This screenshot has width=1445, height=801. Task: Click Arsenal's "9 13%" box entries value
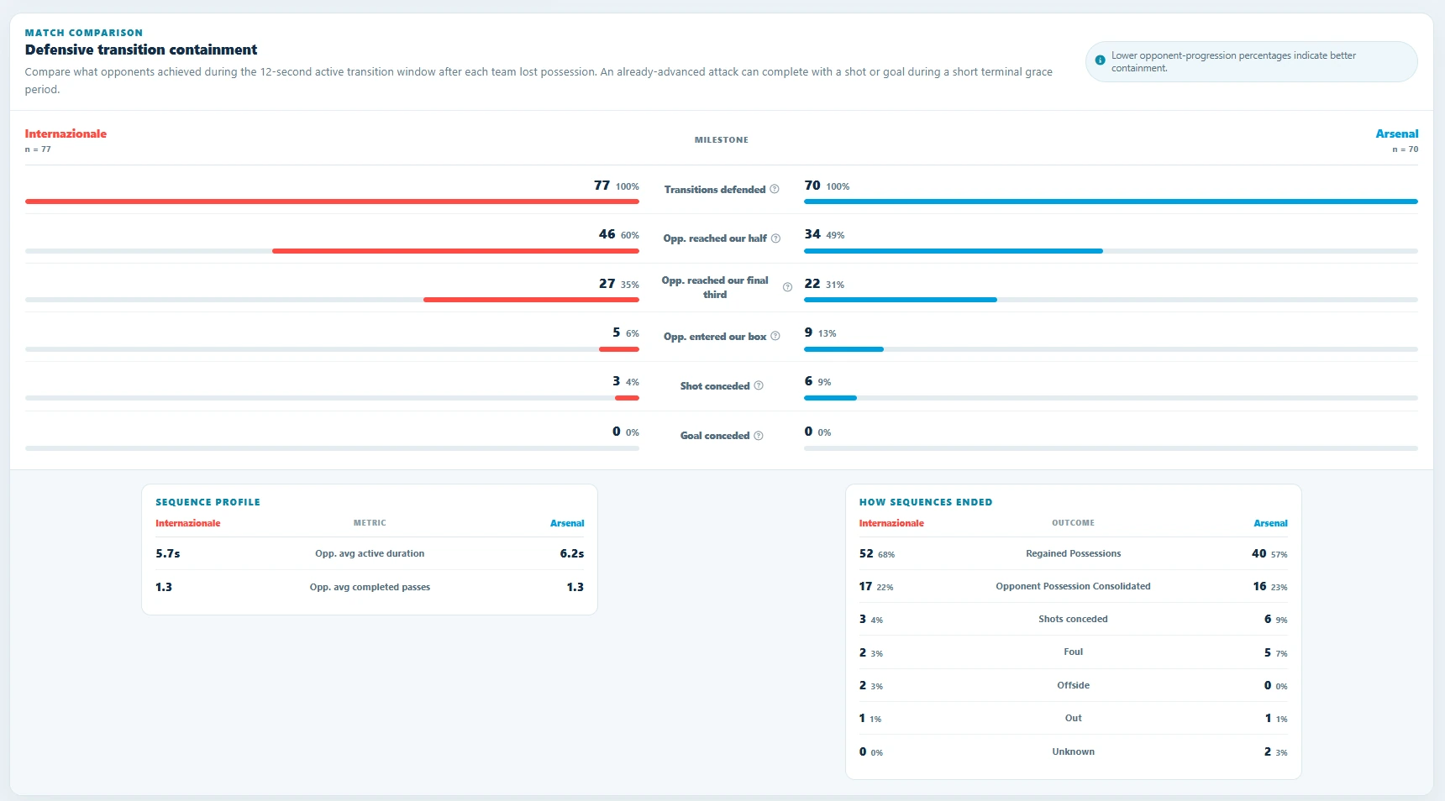click(x=820, y=332)
